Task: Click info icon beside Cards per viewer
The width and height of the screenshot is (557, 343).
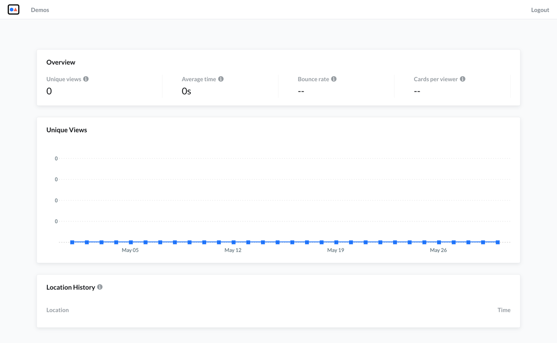Action: (x=463, y=79)
